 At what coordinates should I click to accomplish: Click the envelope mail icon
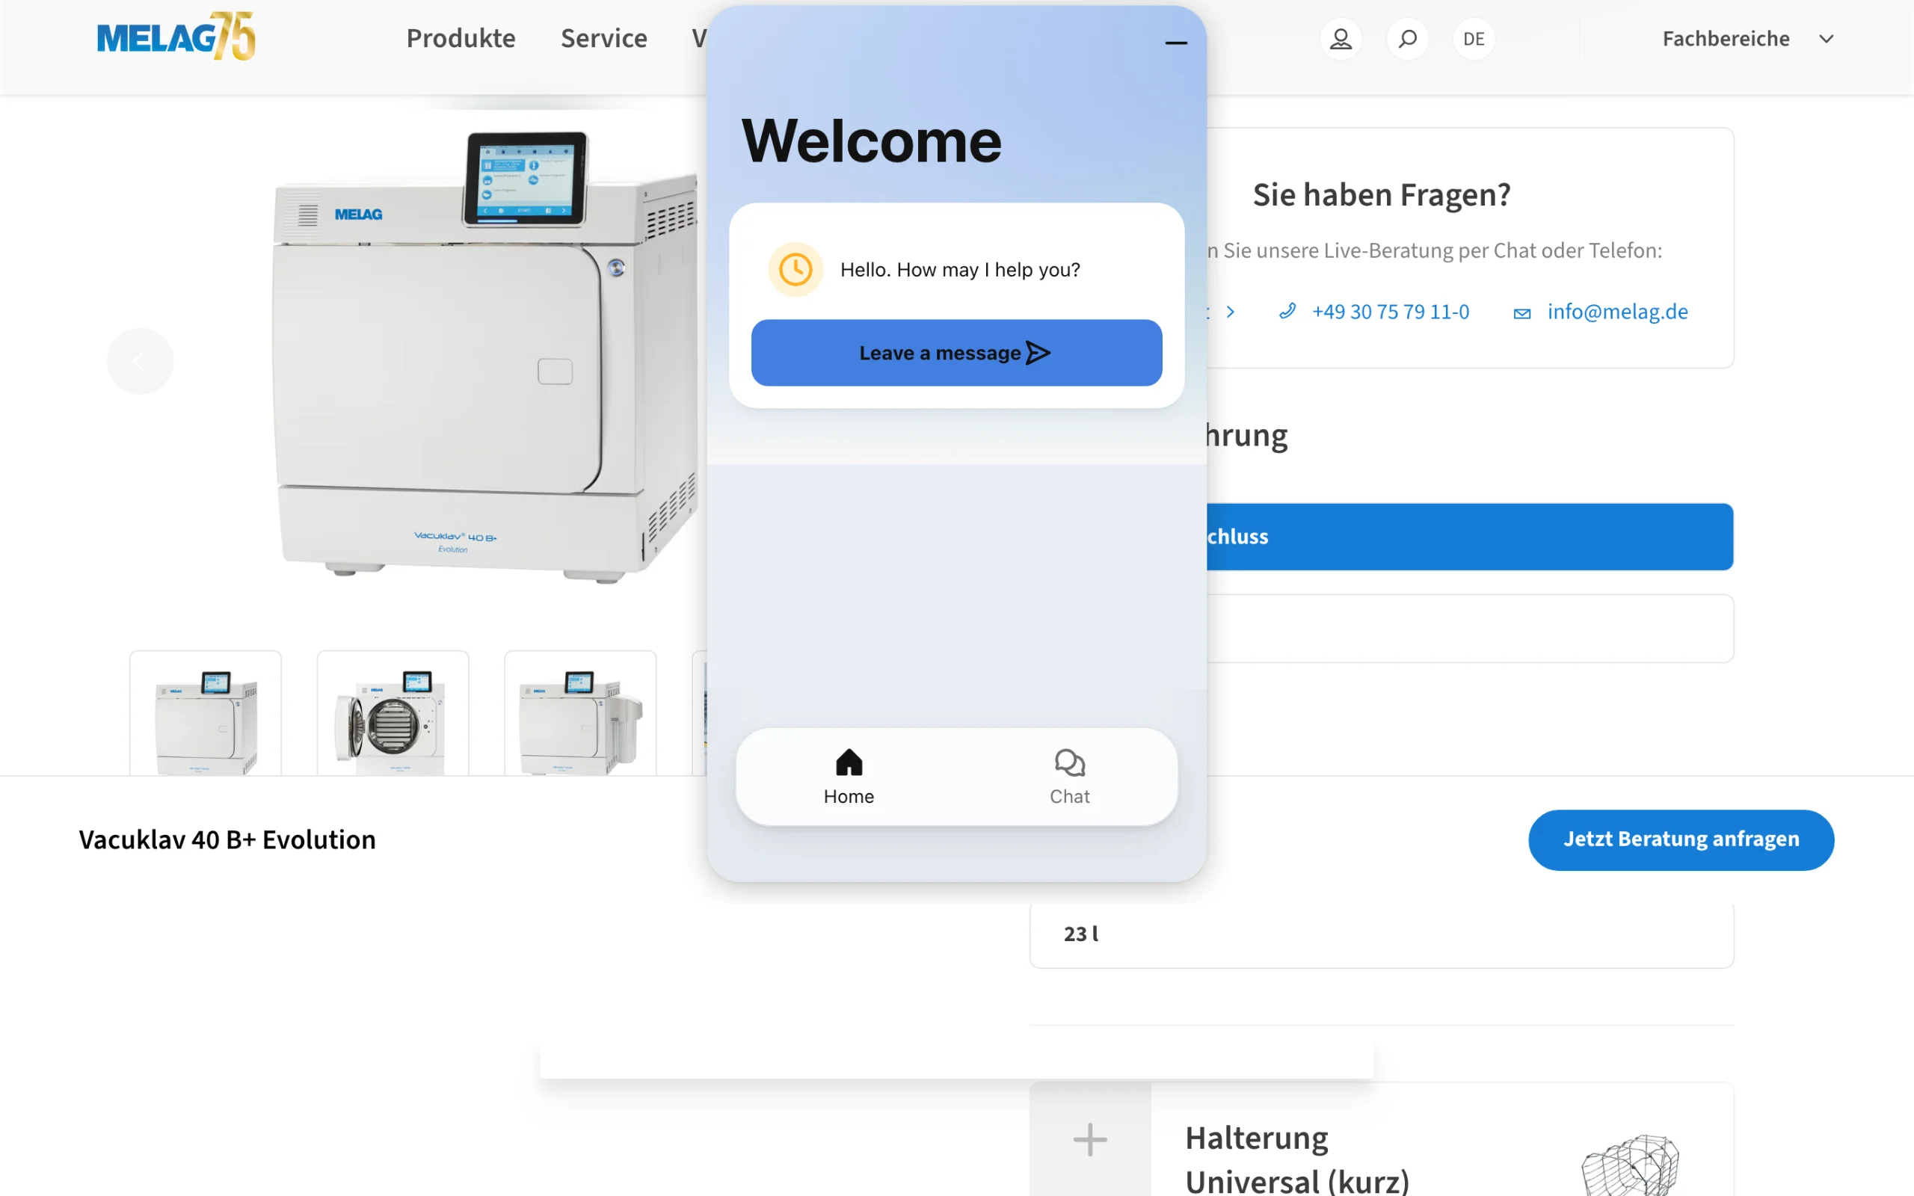click(x=1521, y=314)
